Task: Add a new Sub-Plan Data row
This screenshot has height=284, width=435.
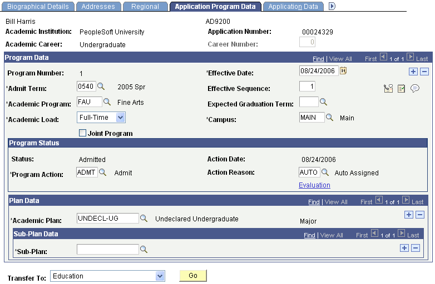Action: pos(404,248)
